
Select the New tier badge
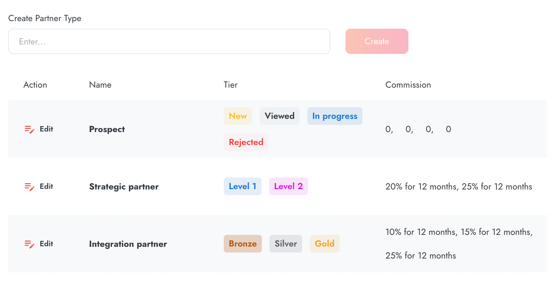[x=238, y=116]
